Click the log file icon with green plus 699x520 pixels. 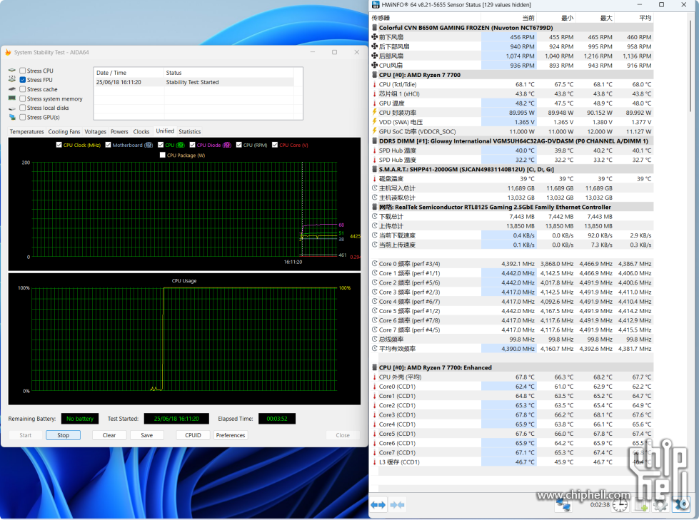pyautogui.click(x=641, y=505)
